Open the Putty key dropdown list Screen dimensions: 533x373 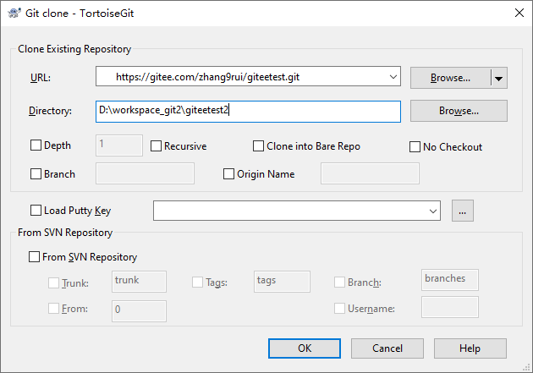pos(432,211)
